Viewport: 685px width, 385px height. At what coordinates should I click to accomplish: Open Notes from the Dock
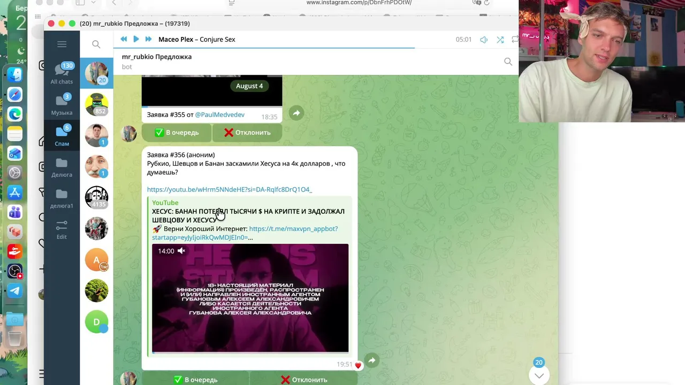(x=15, y=134)
